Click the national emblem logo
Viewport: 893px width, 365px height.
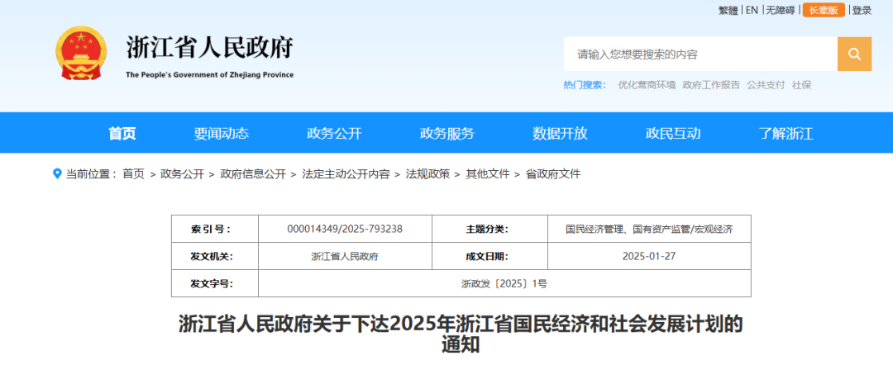tap(80, 54)
